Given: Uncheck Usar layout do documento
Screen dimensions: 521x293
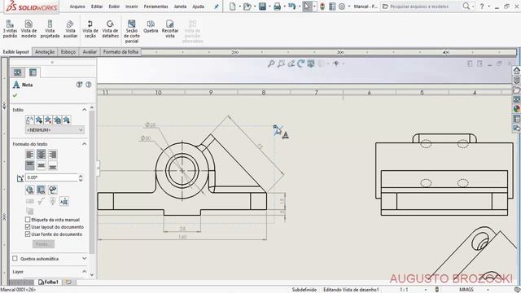Looking at the screenshot, I should click(x=28, y=227).
